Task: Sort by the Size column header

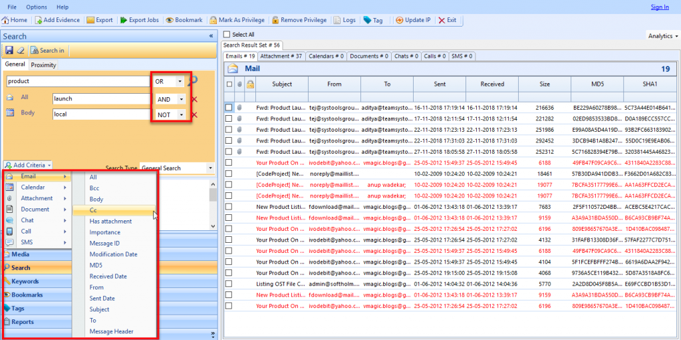Action: point(545,85)
